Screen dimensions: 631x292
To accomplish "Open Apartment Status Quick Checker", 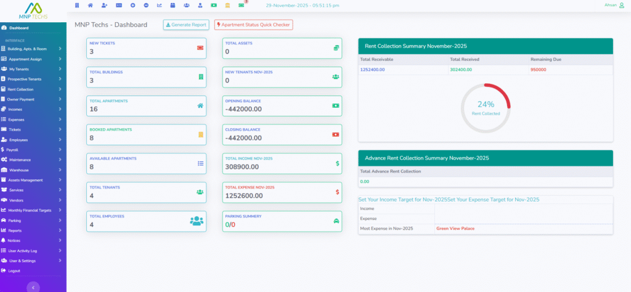I will [253, 25].
